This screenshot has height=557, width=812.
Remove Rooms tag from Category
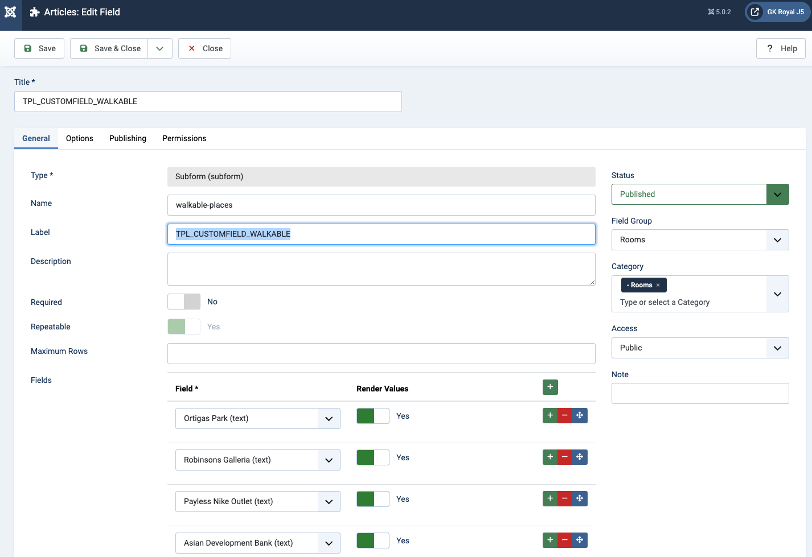point(658,285)
